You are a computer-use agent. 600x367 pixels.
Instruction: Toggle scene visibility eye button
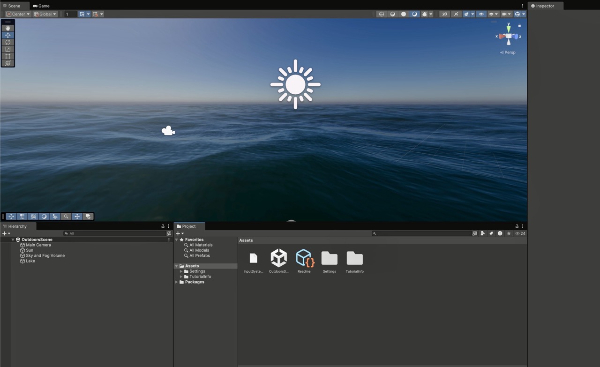[481, 14]
